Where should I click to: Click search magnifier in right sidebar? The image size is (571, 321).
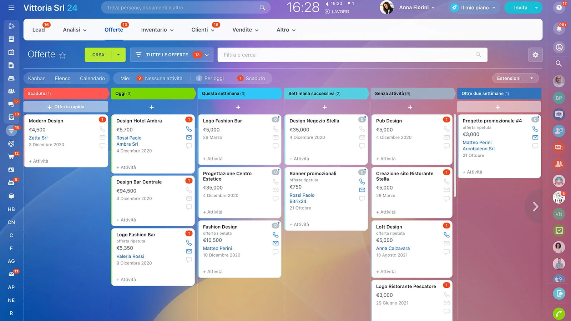click(559, 64)
